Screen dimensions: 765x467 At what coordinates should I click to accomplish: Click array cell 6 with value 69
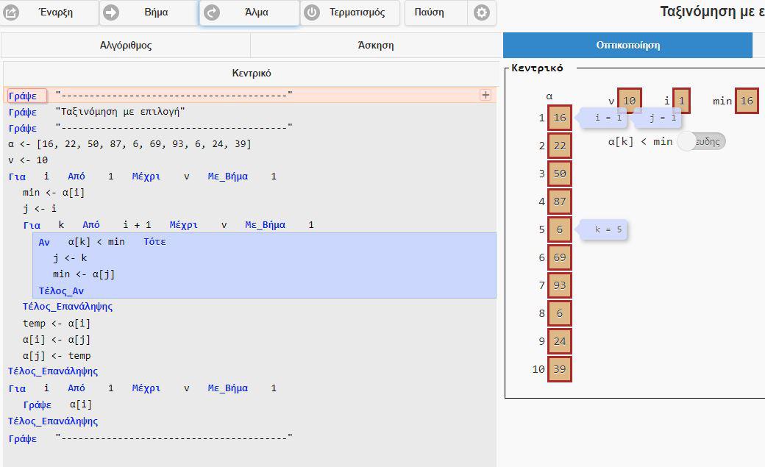point(560,257)
